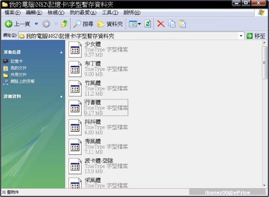269x197 pixels.
Task: Click the scrollbar down arrow
Action: click(x=264, y=185)
